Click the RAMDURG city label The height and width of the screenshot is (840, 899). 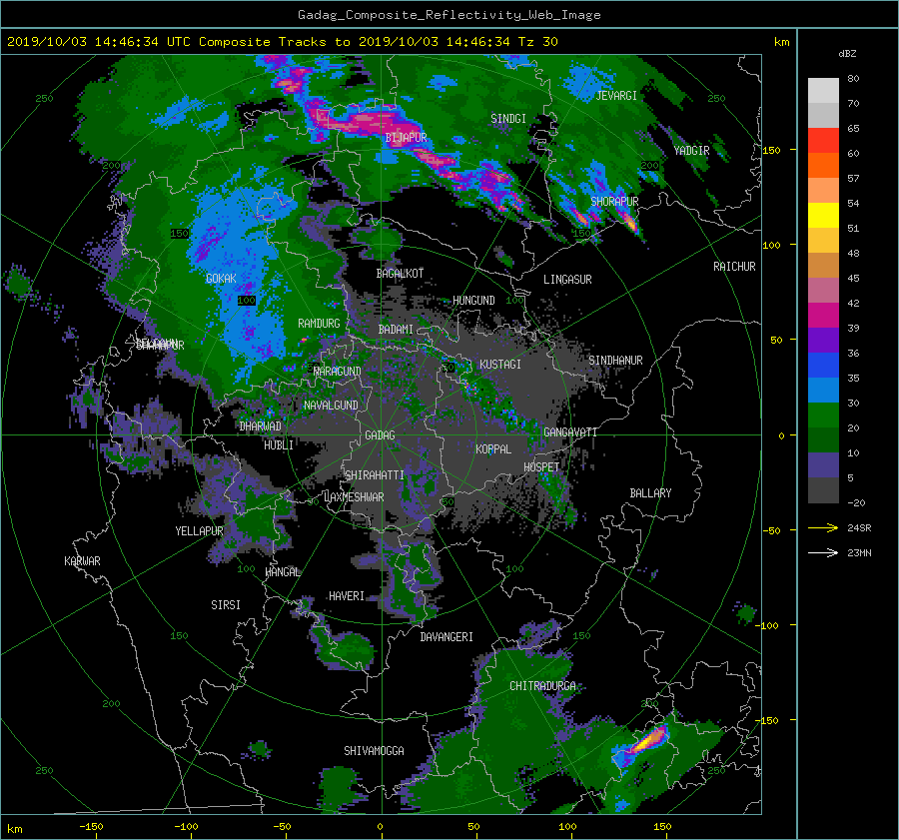coord(319,324)
